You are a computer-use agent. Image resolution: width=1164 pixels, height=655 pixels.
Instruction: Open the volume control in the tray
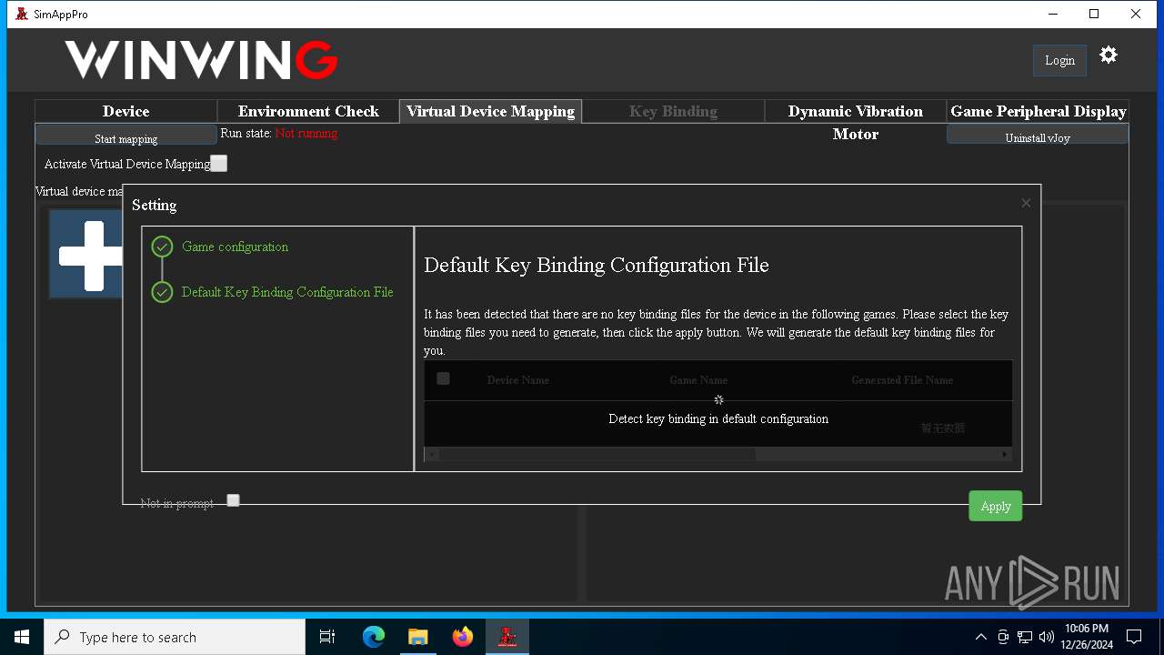coord(1047,637)
